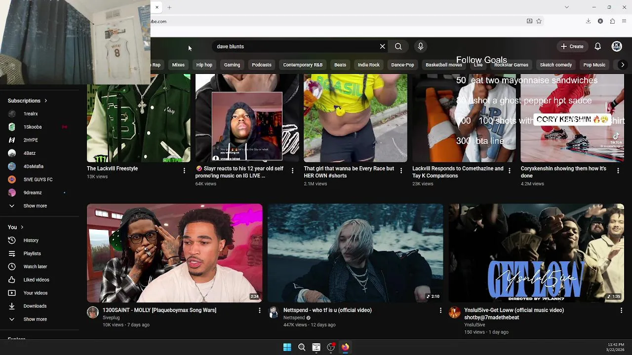The height and width of the screenshot is (355, 632).
Task: Play The Lackvill Freestyle short thumbnail
Action: (139, 118)
